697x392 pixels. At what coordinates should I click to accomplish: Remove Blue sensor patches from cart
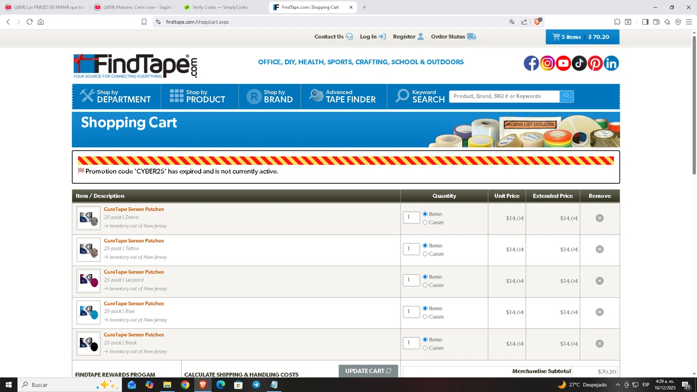click(x=599, y=312)
